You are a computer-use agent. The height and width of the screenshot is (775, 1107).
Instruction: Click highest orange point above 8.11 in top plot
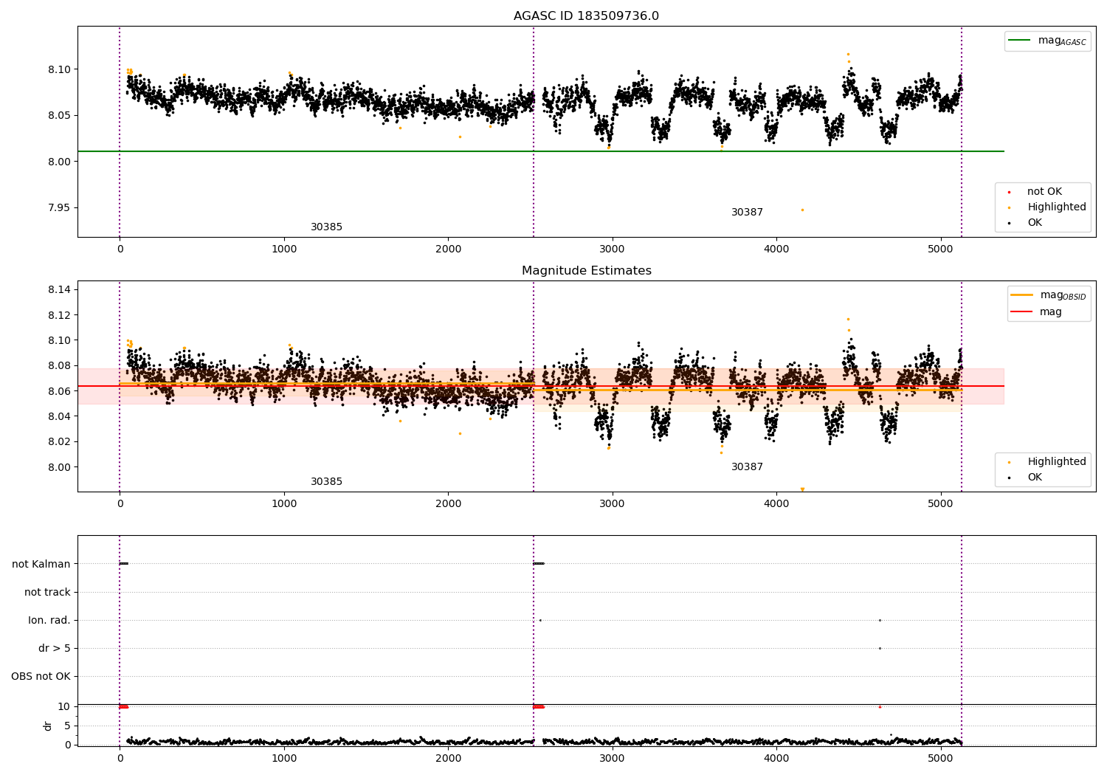(x=848, y=54)
